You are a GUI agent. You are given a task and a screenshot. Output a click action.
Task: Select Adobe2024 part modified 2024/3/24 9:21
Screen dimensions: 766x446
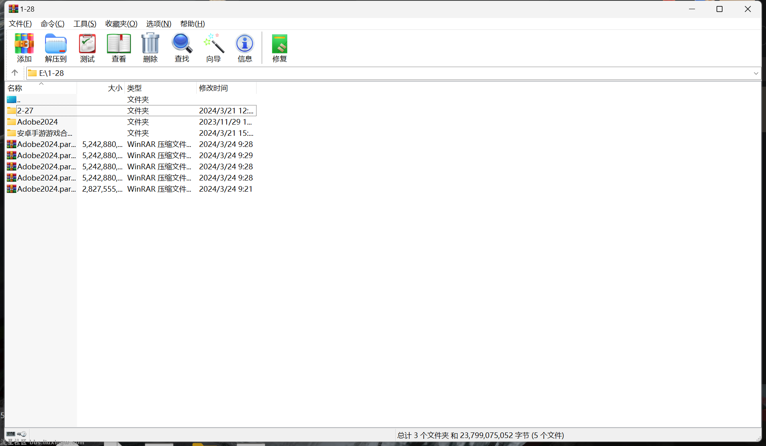131,189
